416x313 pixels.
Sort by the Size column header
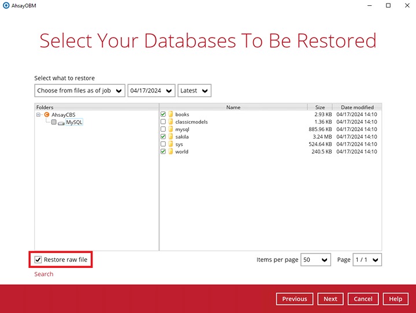point(320,107)
